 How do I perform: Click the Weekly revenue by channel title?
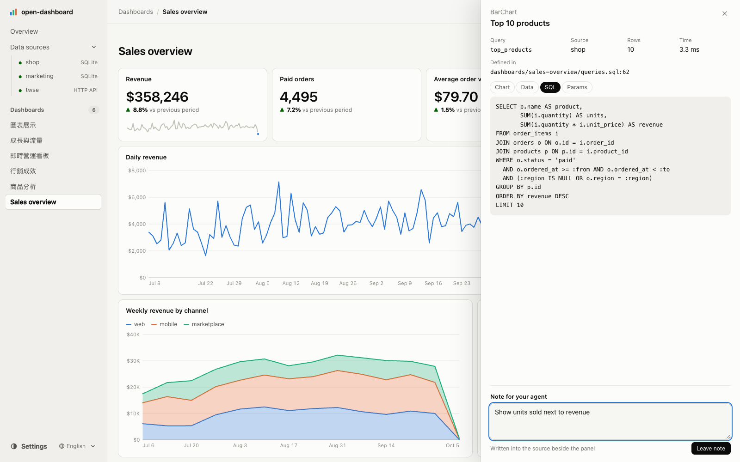pyautogui.click(x=167, y=310)
